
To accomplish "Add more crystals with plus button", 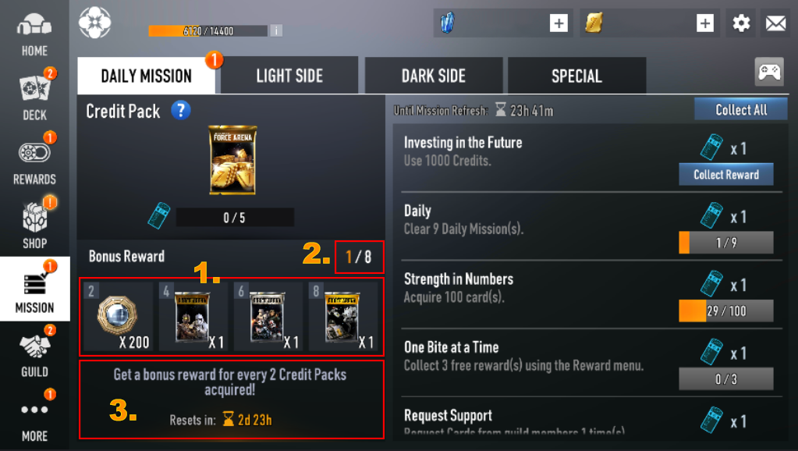I will point(559,23).
